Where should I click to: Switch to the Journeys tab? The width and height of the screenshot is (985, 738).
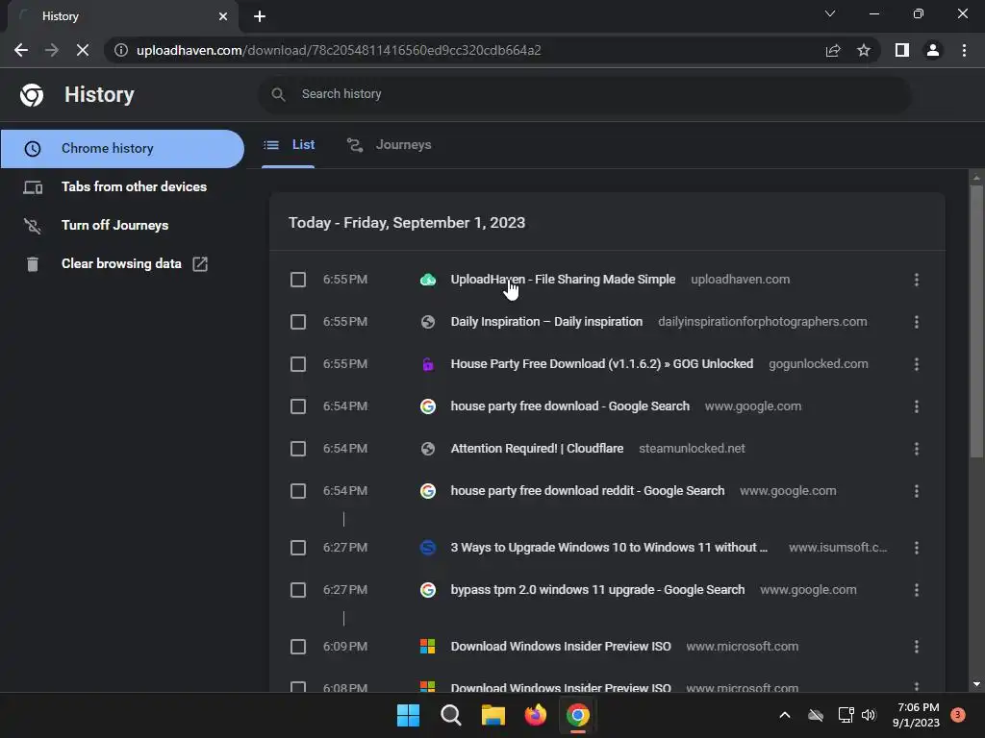[x=389, y=145]
